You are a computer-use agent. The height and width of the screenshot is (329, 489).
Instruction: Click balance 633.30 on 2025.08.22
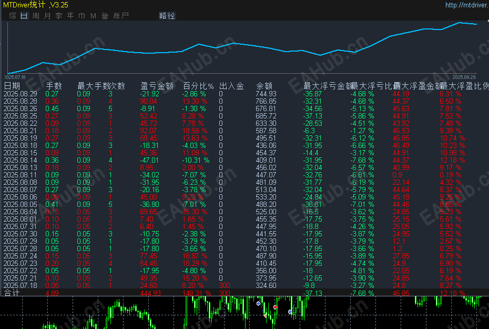click(x=266, y=123)
